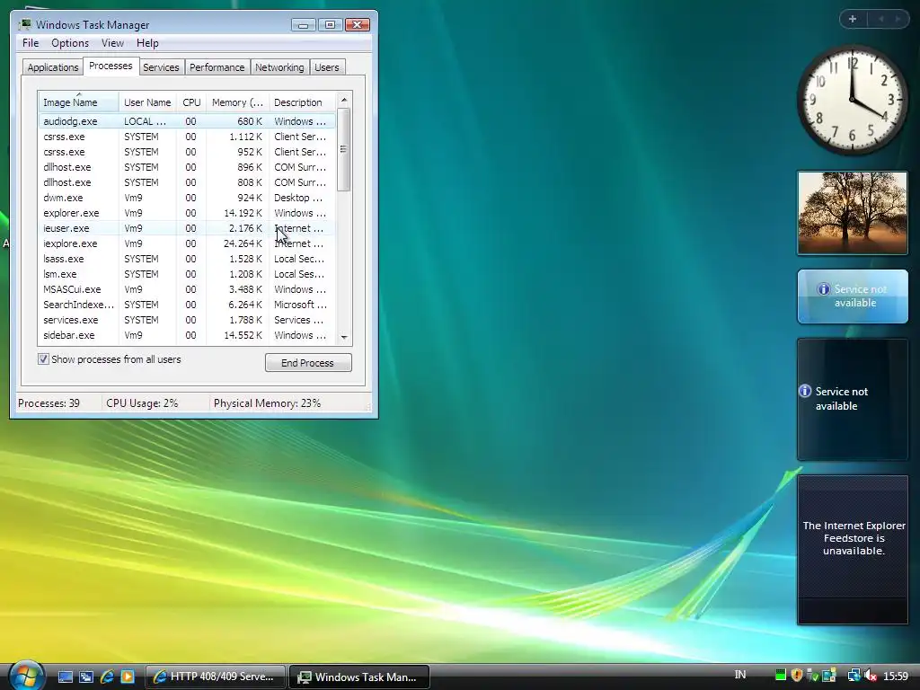Click the Physical Memory: 23% status text
Image resolution: width=920 pixels, height=690 pixels.
(x=267, y=403)
